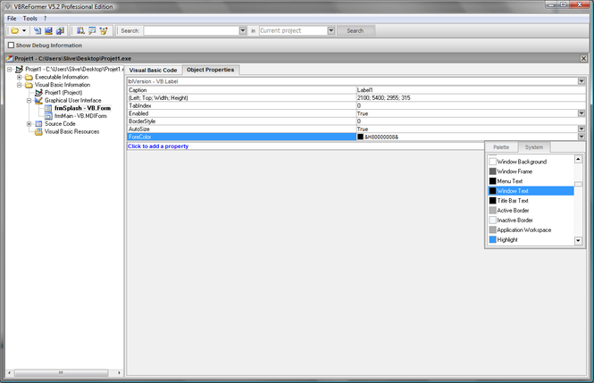
Task: Choose the Title Bar Text system color
Action: click(531, 201)
